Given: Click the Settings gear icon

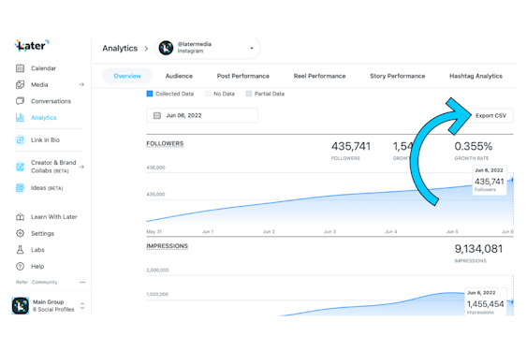Looking at the screenshot, I should 21,233.
